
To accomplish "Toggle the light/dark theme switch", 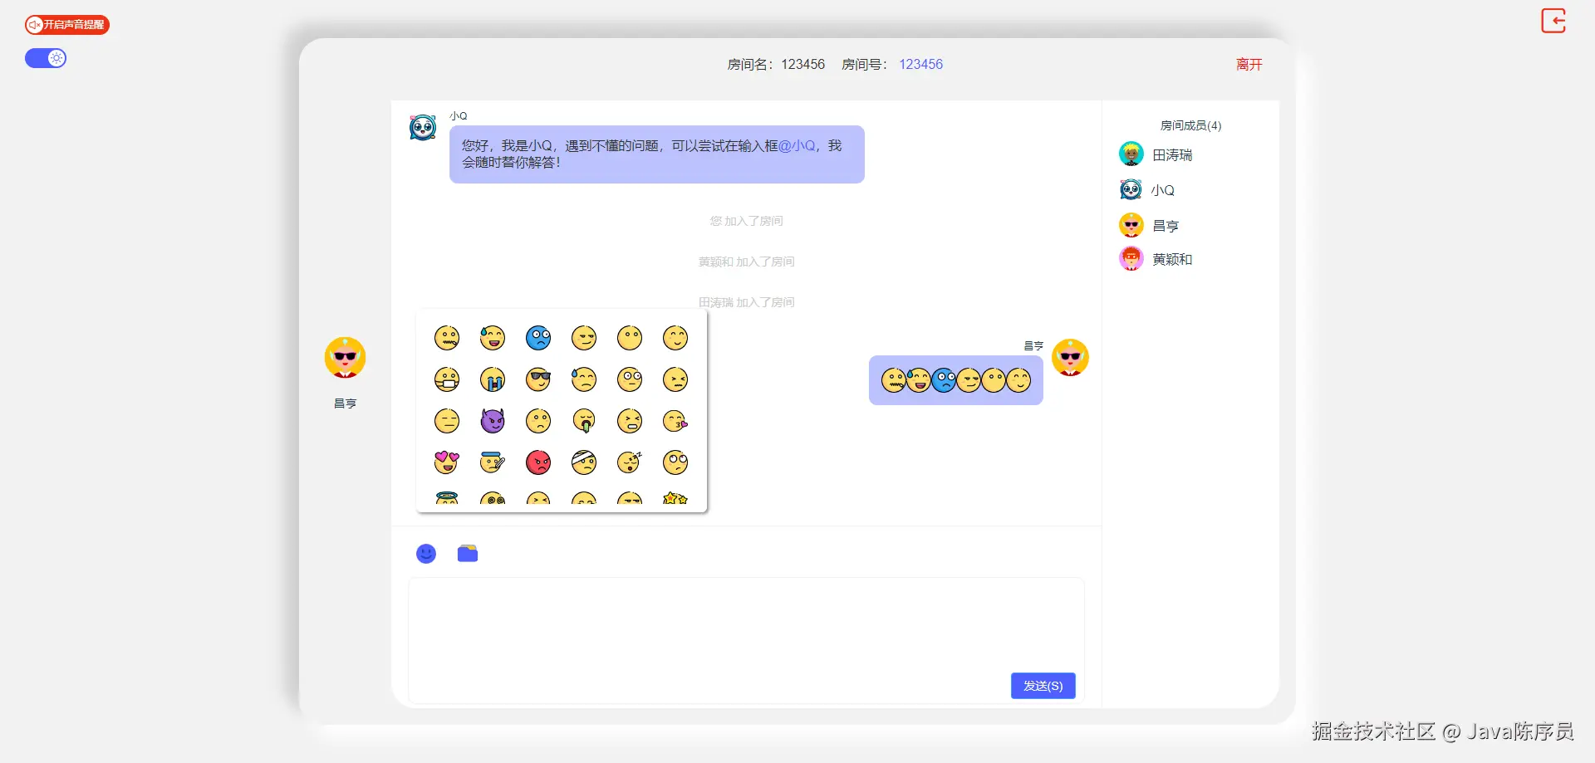I will tap(46, 58).
